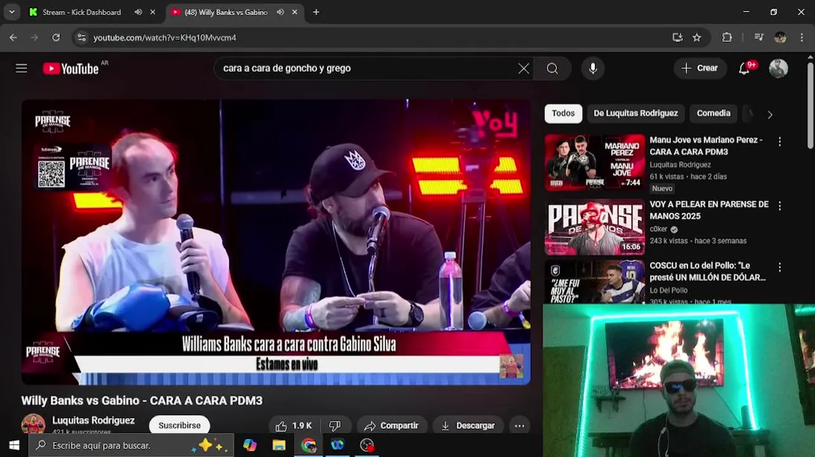Open the media controls icon in Chrome toolbar
This screenshot has width=815, height=457.
click(x=759, y=37)
